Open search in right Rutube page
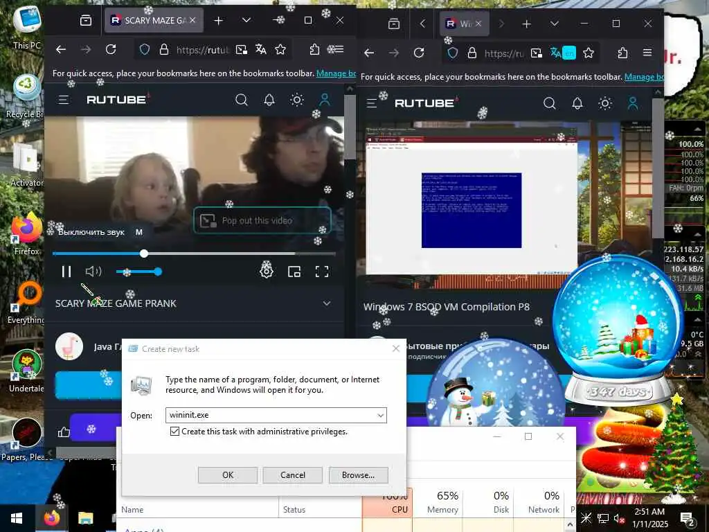709x532 pixels. [549, 103]
